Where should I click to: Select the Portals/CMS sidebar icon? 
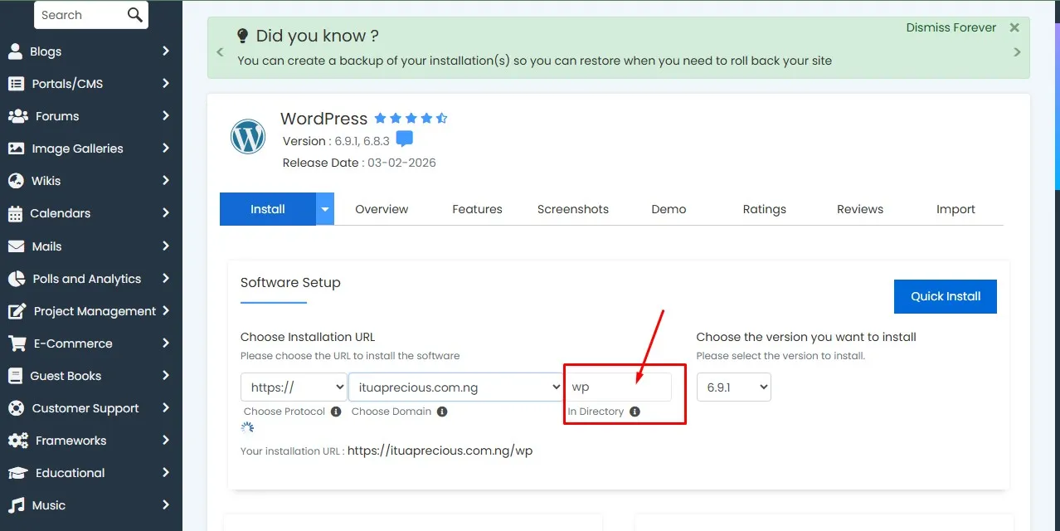point(17,84)
